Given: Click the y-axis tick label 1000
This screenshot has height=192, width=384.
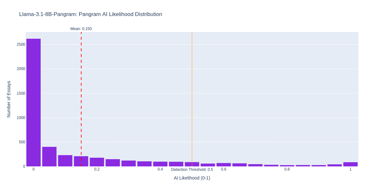Looking at the screenshot, I should pos(21,118).
